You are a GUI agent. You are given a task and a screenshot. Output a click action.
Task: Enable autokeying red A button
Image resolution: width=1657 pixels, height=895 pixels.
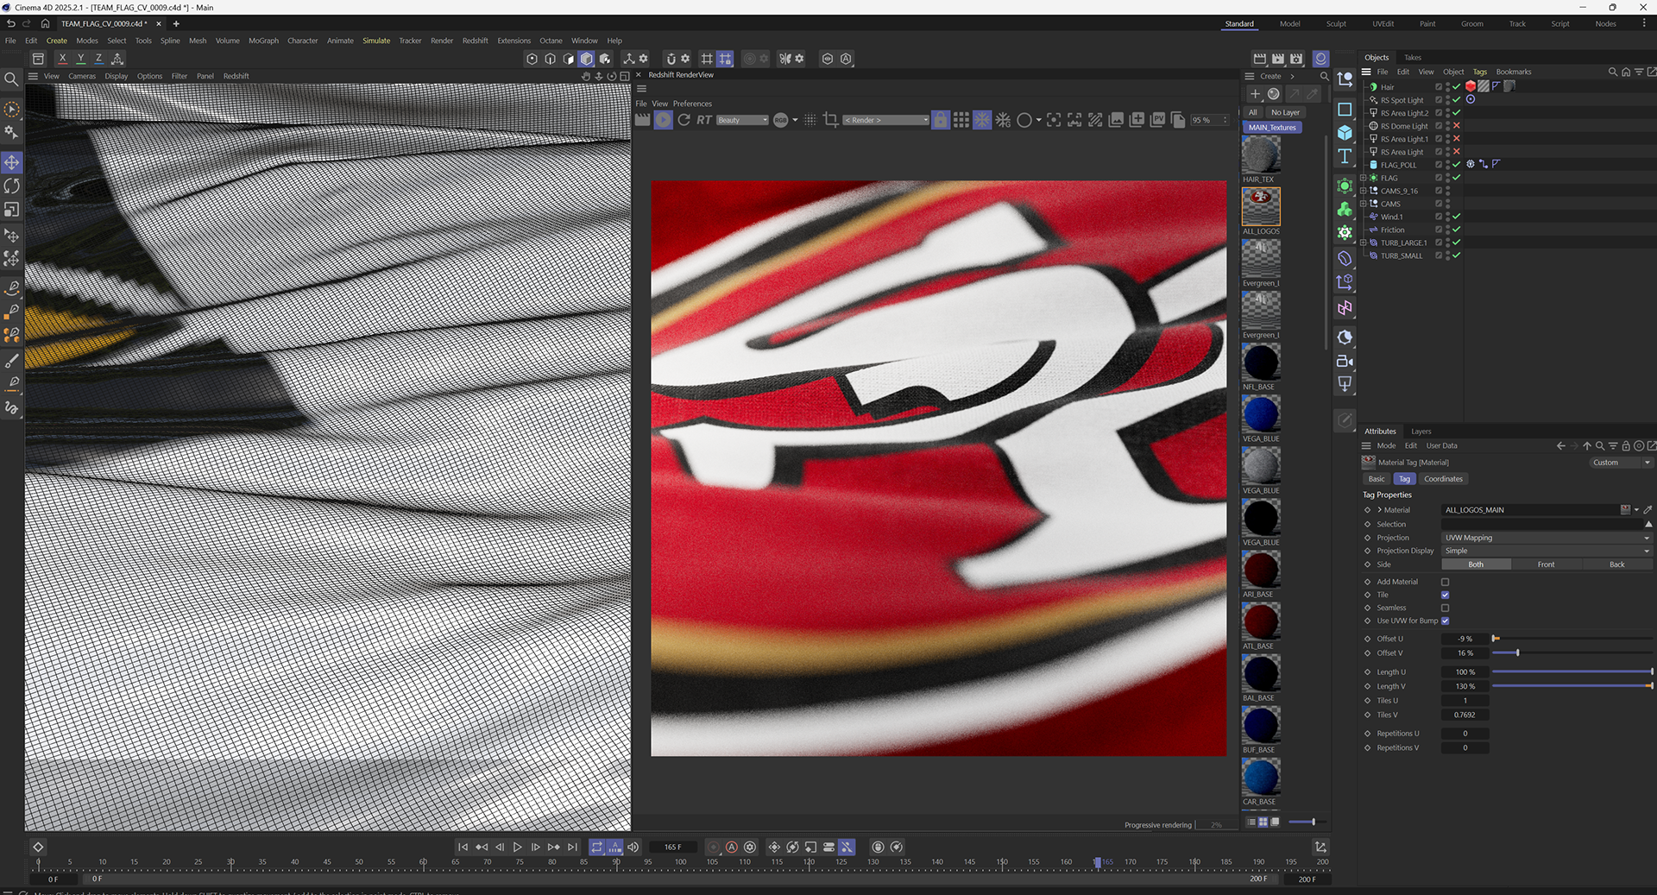pos(732,848)
